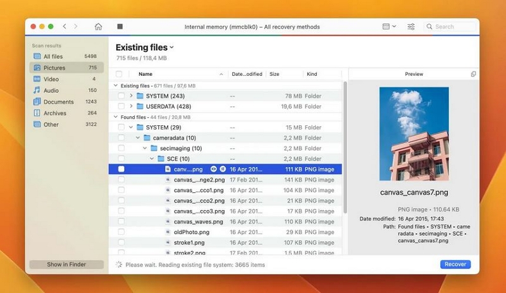The width and height of the screenshot is (506, 293).
Task: Select Other category in the sidebar
Action: 66,124
